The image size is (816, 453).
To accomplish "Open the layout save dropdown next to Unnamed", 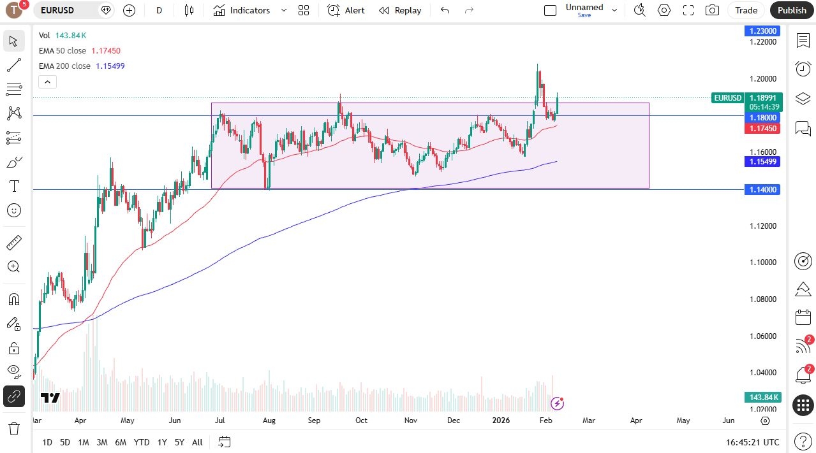I will 614,10.
